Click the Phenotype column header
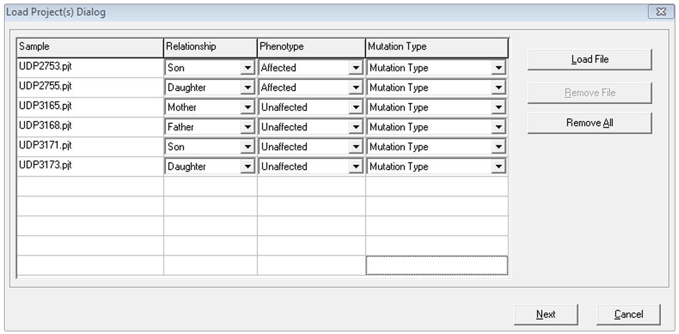The height and width of the screenshot is (334, 679). point(312,47)
